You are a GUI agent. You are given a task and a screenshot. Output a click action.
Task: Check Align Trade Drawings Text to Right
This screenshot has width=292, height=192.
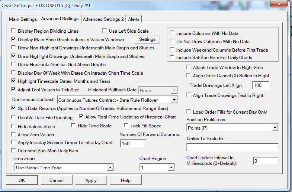[189, 95]
